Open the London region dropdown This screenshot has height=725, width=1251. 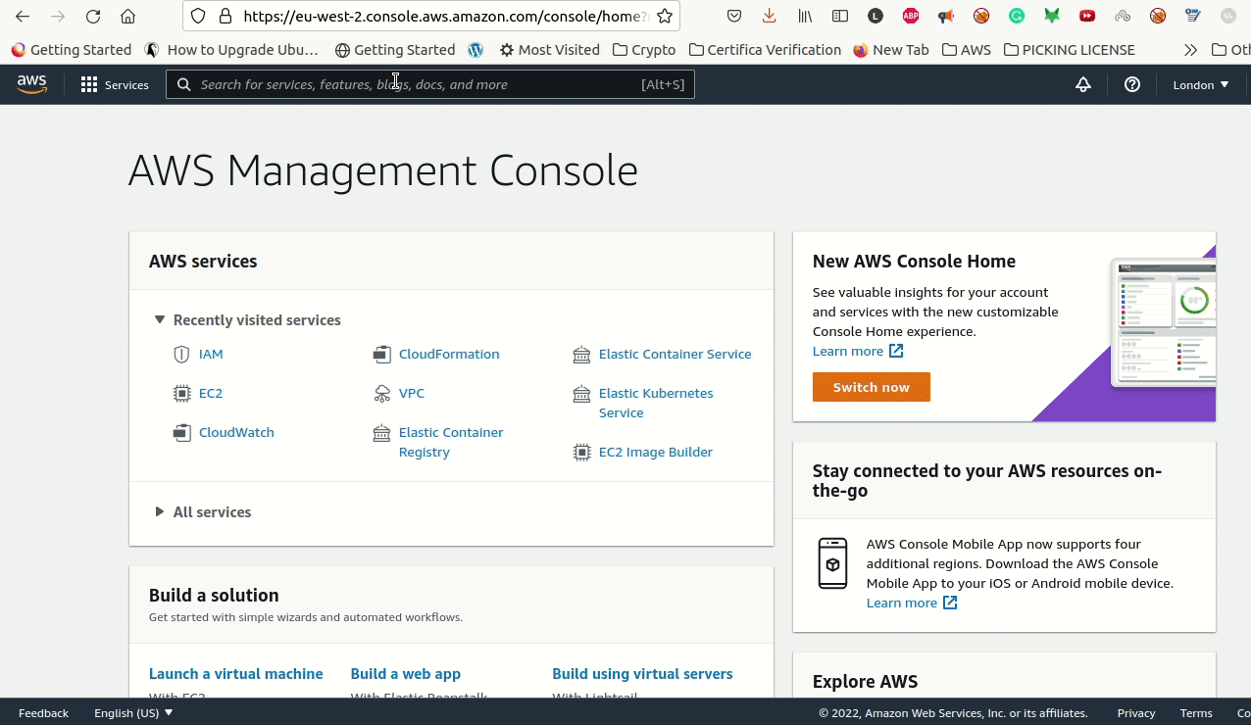(x=1201, y=85)
